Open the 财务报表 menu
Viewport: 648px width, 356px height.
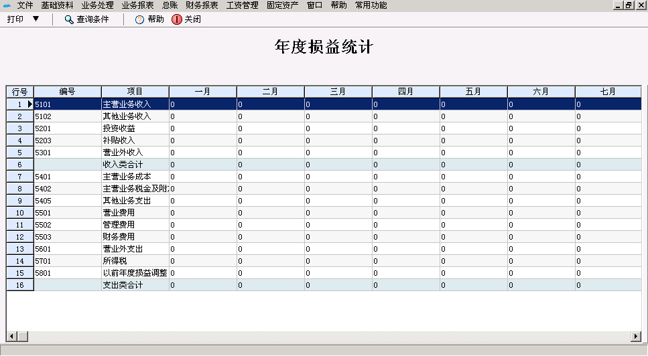(x=202, y=5)
